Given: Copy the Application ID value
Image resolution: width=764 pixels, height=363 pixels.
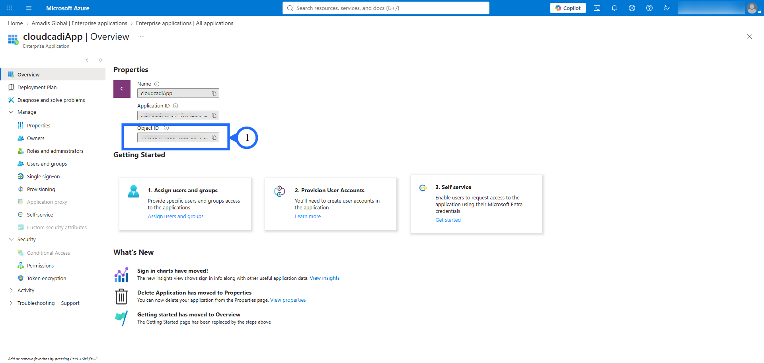Looking at the screenshot, I should coord(214,115).
